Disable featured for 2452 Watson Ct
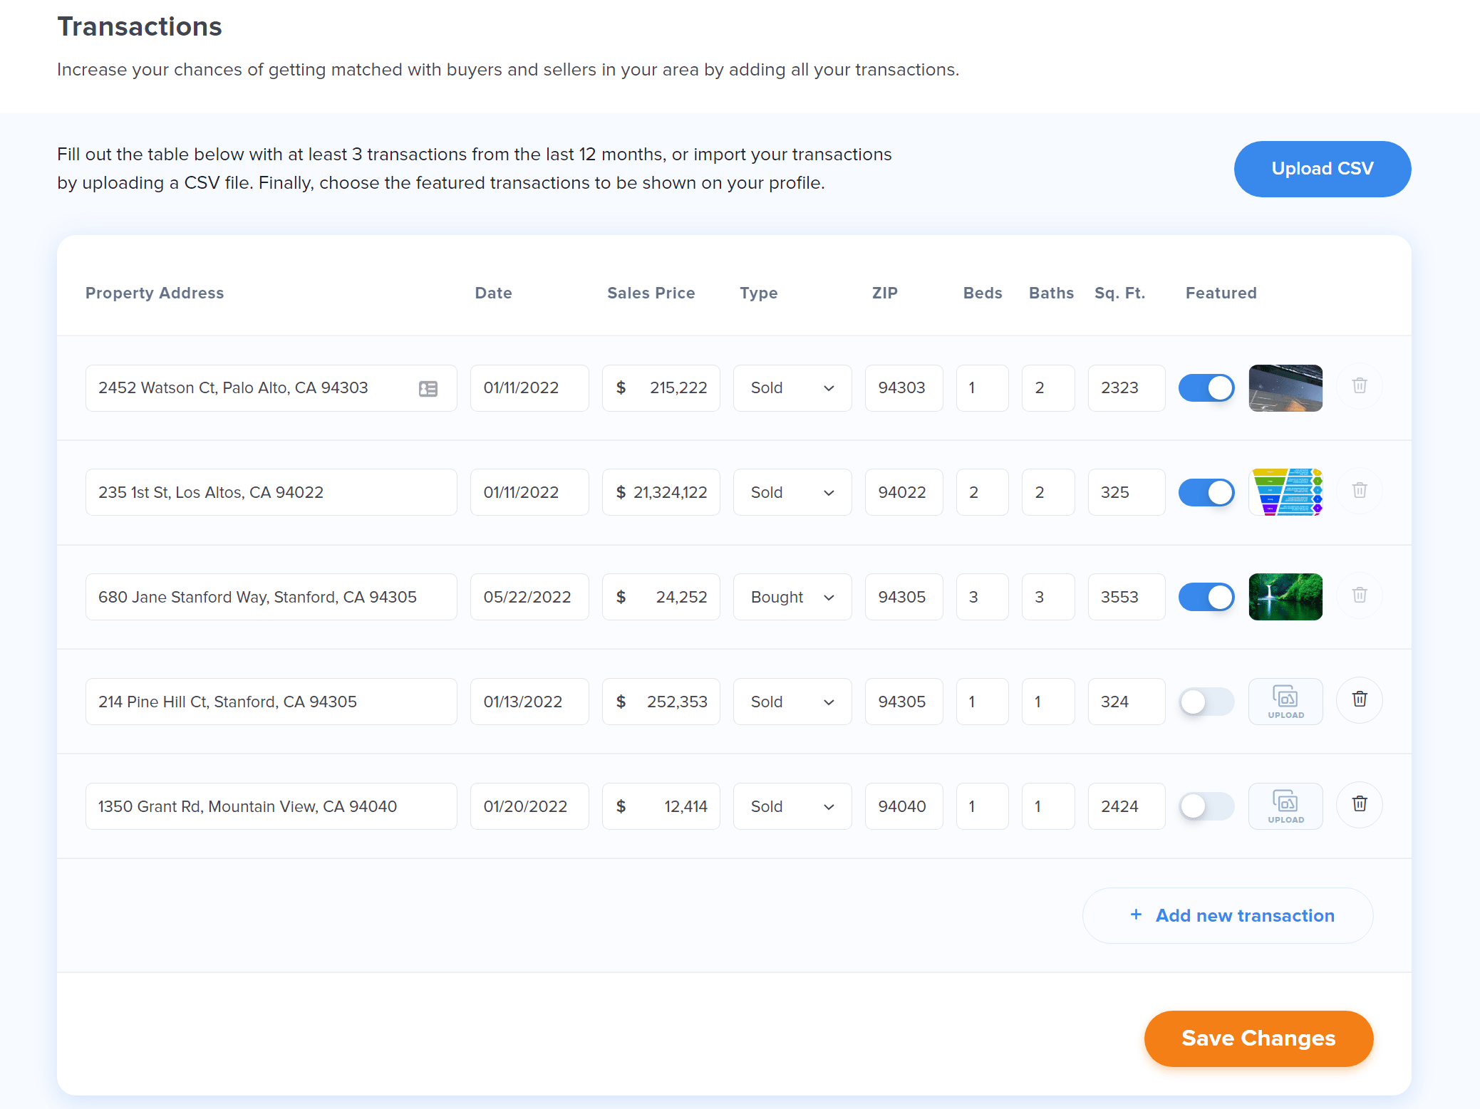1480x1109 pixels. (x=1206, y=387)
